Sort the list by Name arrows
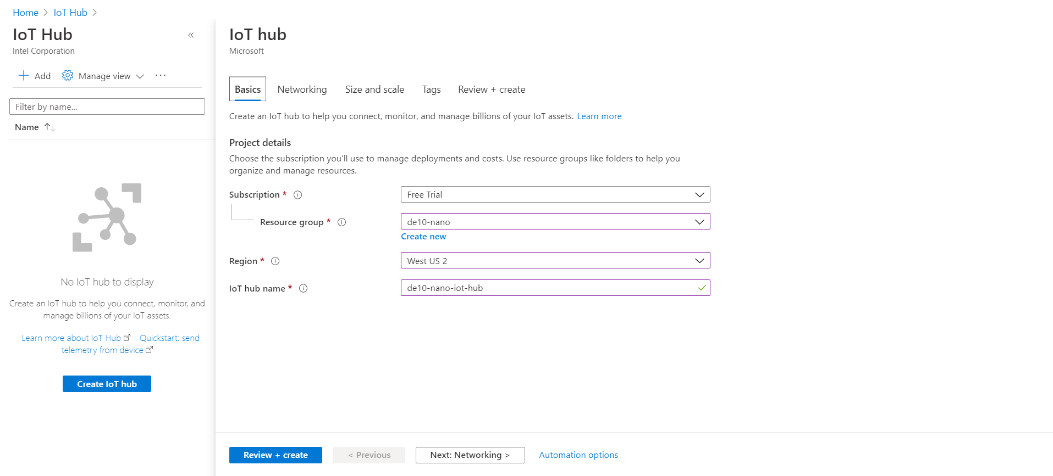 point(50,127)
